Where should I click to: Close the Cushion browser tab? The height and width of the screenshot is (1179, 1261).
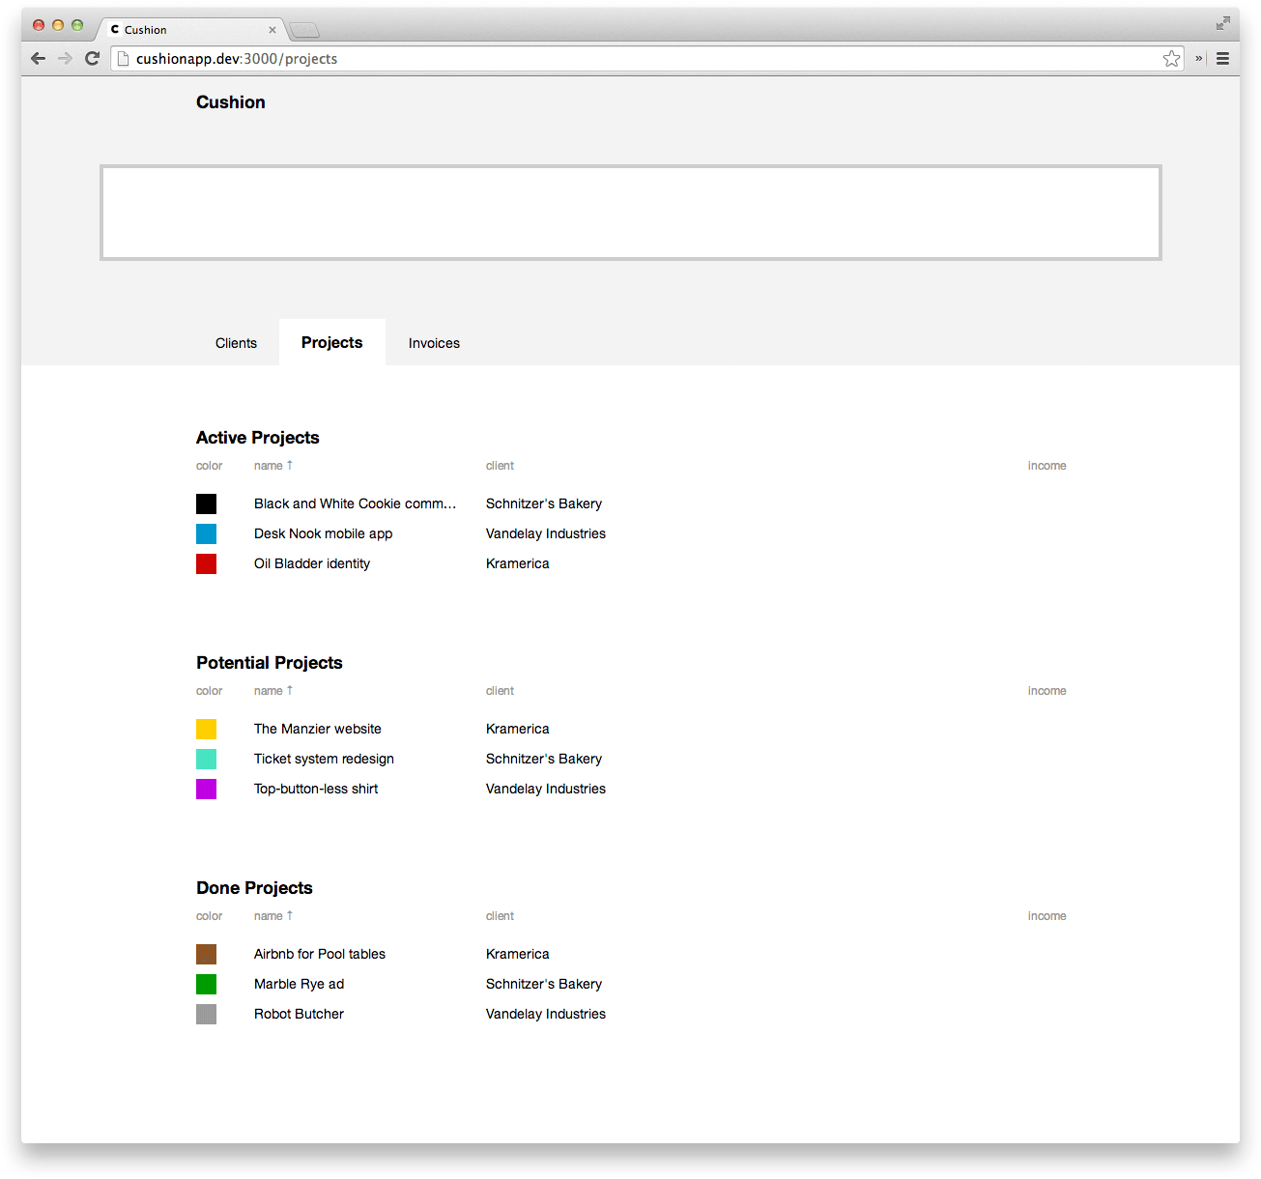tap(272, 30)
